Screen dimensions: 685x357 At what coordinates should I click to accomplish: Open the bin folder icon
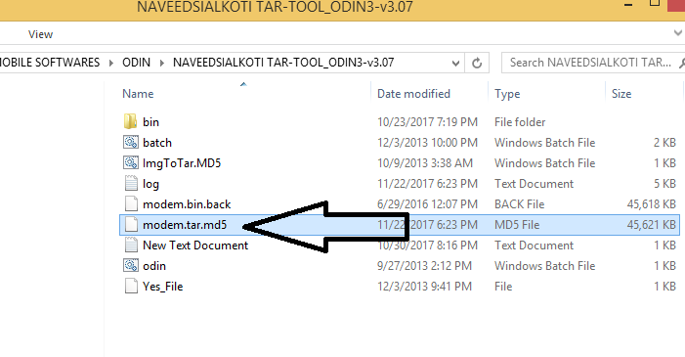pyautogui.click(x=130, y=121)
